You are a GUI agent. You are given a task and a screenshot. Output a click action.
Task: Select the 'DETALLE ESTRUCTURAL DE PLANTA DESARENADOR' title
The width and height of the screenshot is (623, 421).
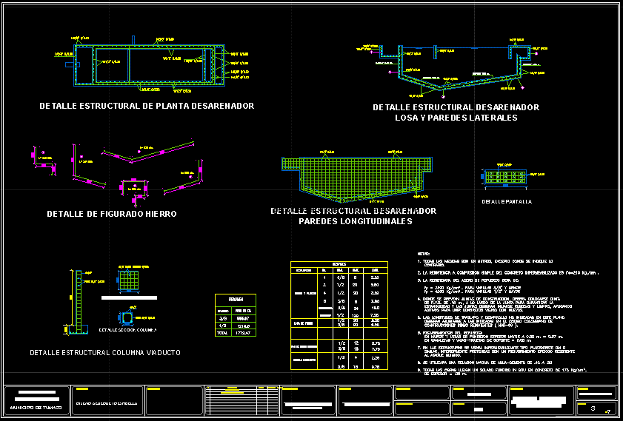click(147, 106)
